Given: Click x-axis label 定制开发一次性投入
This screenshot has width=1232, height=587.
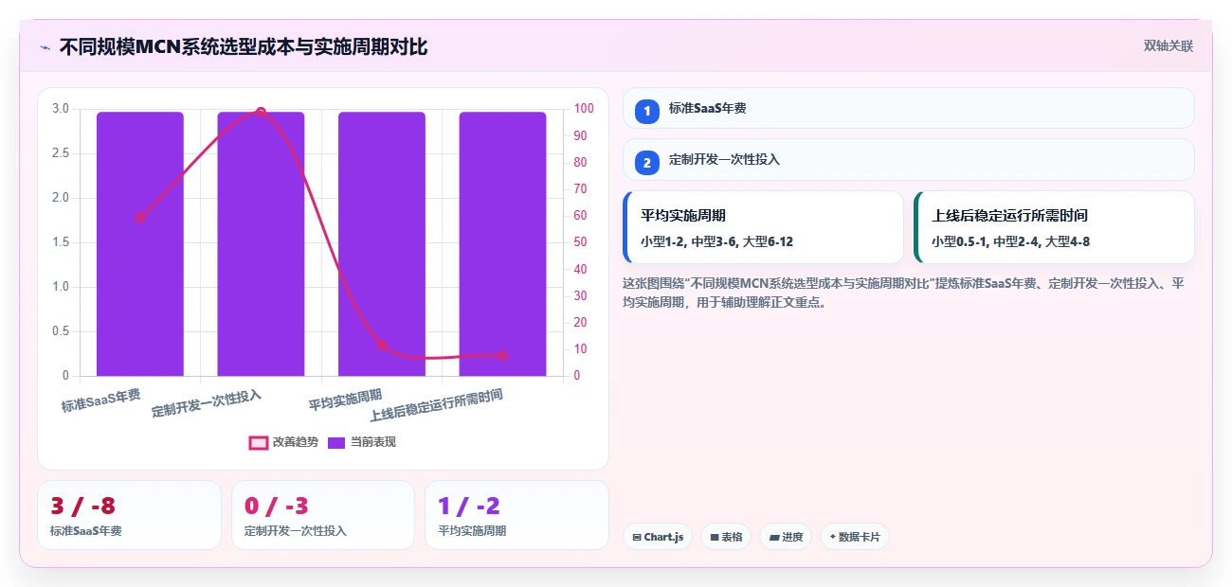Looking at the screenshot, I should (x=207, y=403).
